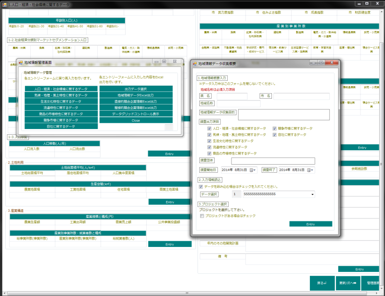Click the 住宅面積 column label
Screen dimensions: 385x296
[x=124, y=189]
